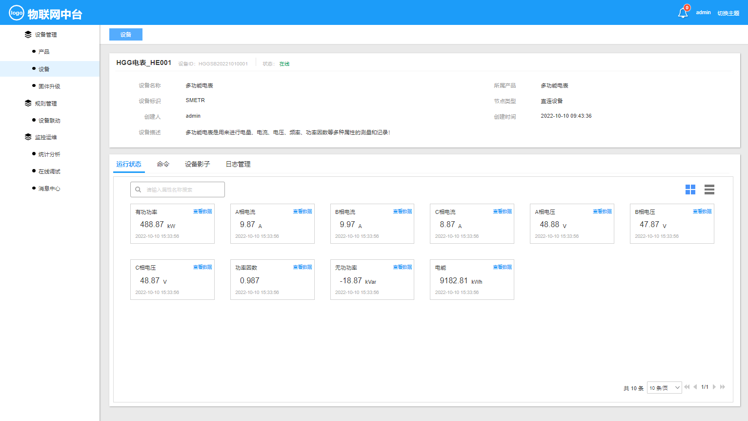Screen dimensions: 748x421
Task: Switch to the 命令 tab
Action: pos(163,164)
